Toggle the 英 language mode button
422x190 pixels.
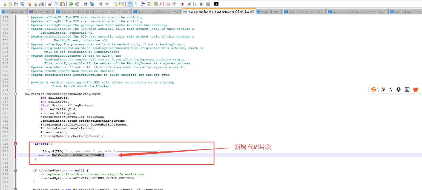click(x=383, y=89)
